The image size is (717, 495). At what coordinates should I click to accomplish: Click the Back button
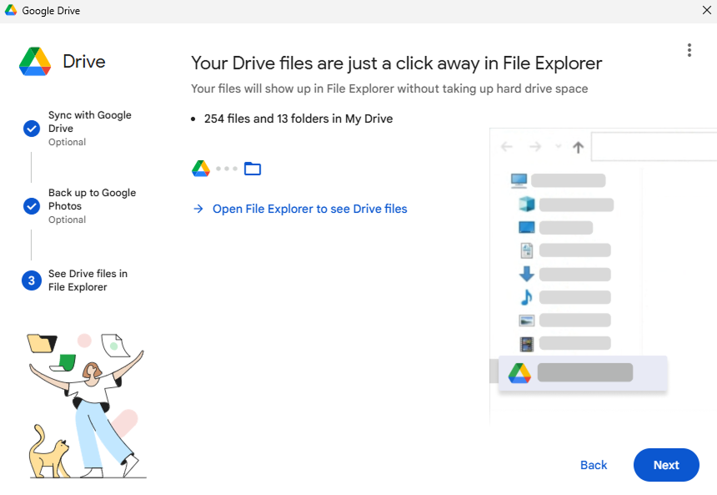click(594, 465)
